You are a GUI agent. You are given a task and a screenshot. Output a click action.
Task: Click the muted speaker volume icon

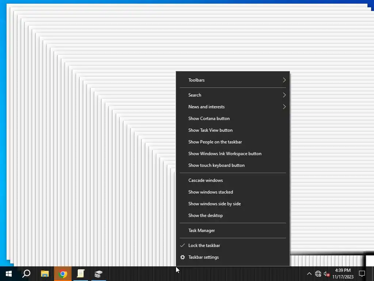click(x=327, y=274)
